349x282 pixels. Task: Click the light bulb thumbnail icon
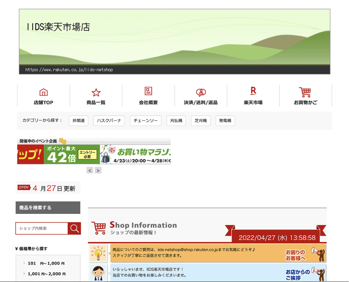tap(98, 253)
